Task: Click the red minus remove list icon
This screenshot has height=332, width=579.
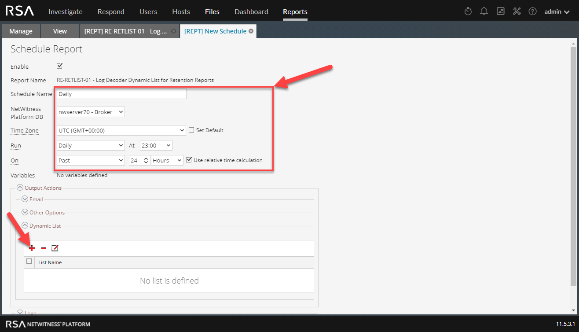Action: 44,248
